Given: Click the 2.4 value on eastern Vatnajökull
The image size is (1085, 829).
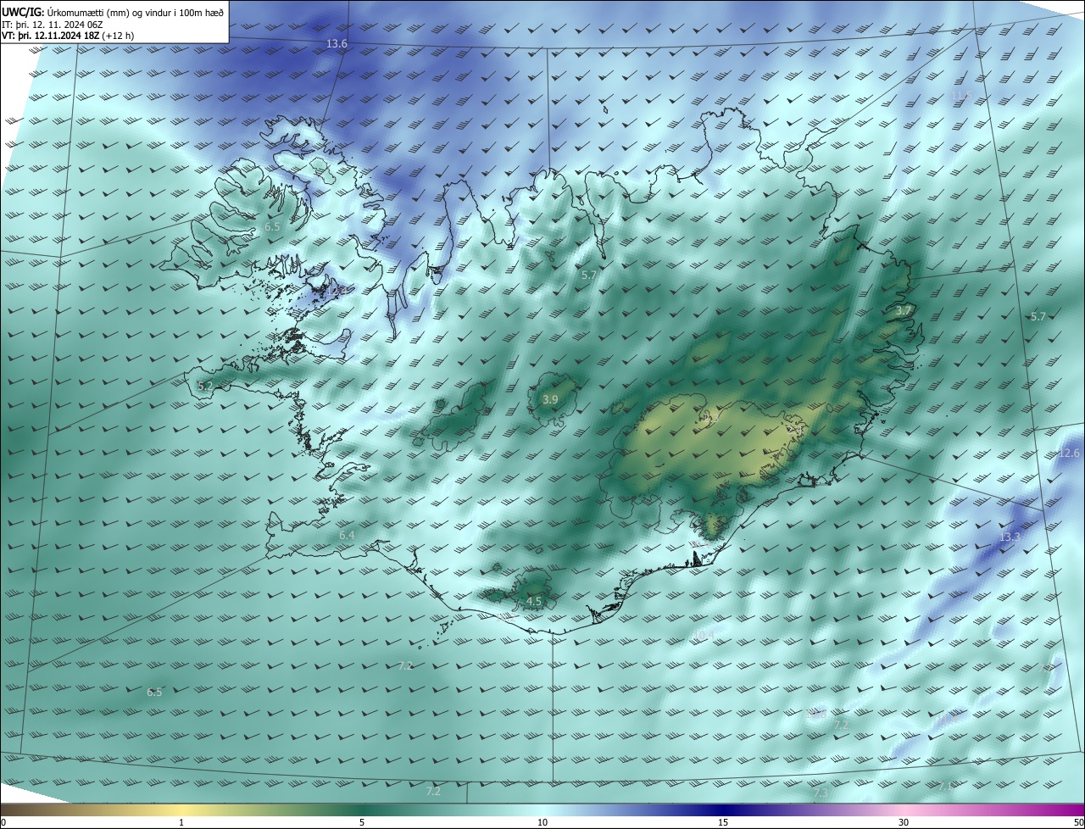Looking at the screenshot, I should pos(795,431).
